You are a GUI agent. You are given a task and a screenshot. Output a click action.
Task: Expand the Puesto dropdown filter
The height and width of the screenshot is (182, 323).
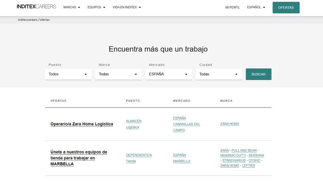tap(68, 74)
